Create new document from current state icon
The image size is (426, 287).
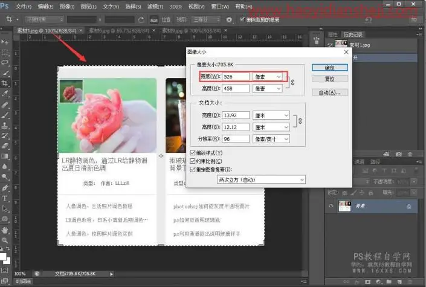pos(386,154)
